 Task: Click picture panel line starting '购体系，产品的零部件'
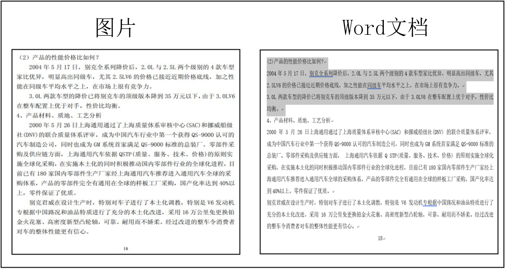click(x=125, y=184)
